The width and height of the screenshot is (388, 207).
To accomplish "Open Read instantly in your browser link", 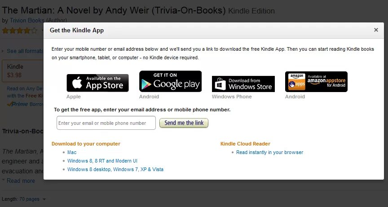I will [x=269, y=152].
